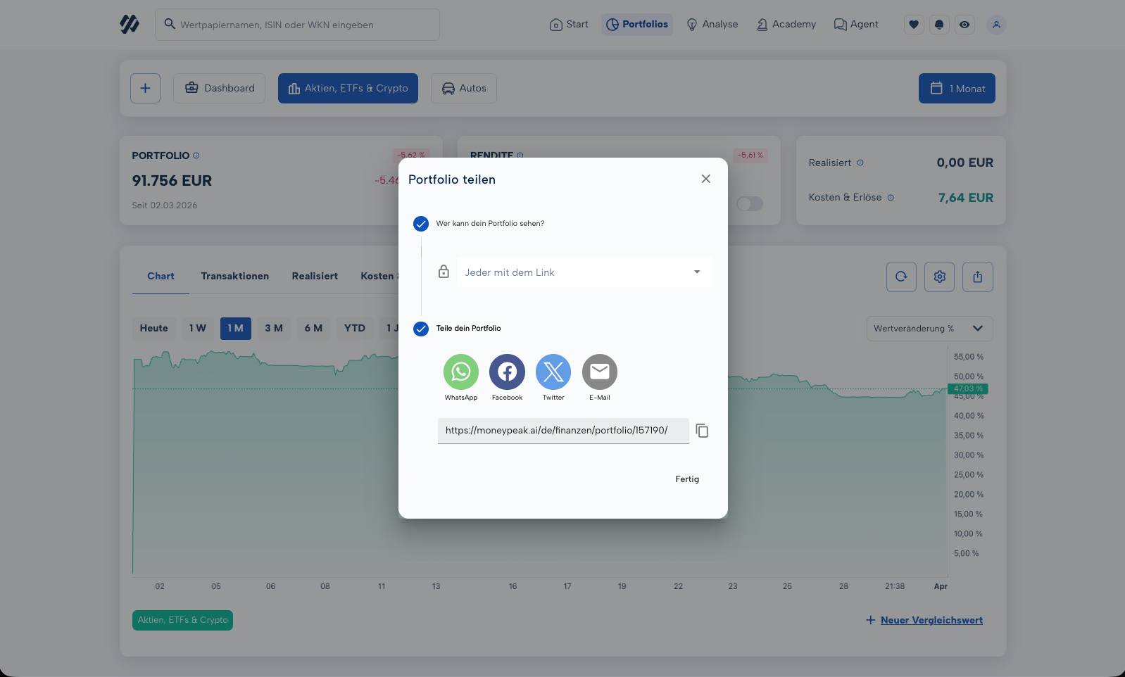The image size is (1125, 677).
Task: Open the Jeder mit dem Link dropdown
Action: coord(584,272)
